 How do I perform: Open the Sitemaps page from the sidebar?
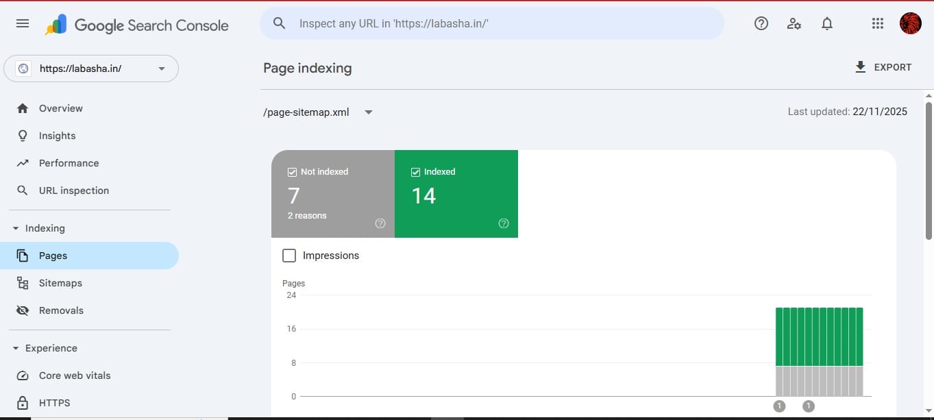click(60, 282)
